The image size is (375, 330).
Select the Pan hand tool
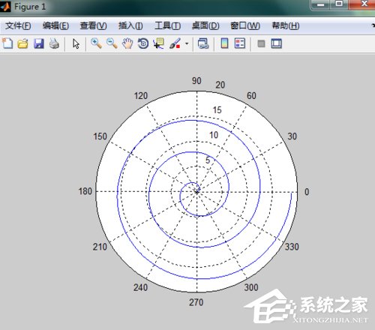[127, 43]
